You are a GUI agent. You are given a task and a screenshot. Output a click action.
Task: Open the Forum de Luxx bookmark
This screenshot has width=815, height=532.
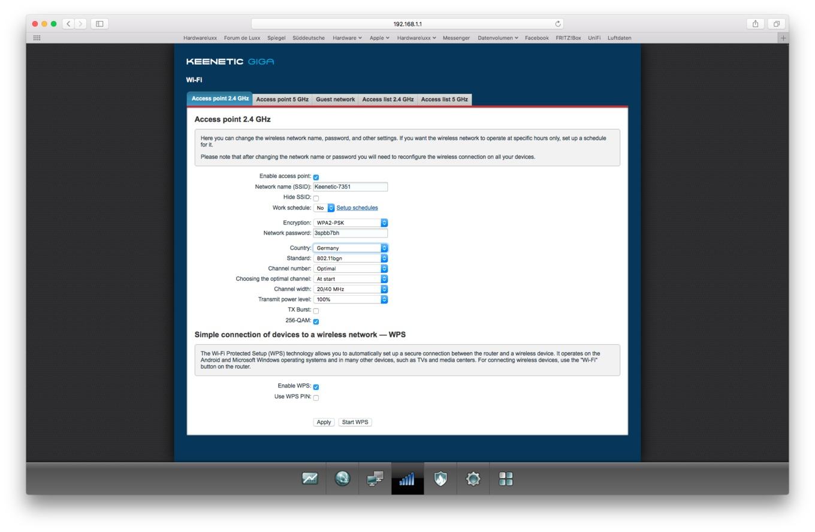[242, 38]
